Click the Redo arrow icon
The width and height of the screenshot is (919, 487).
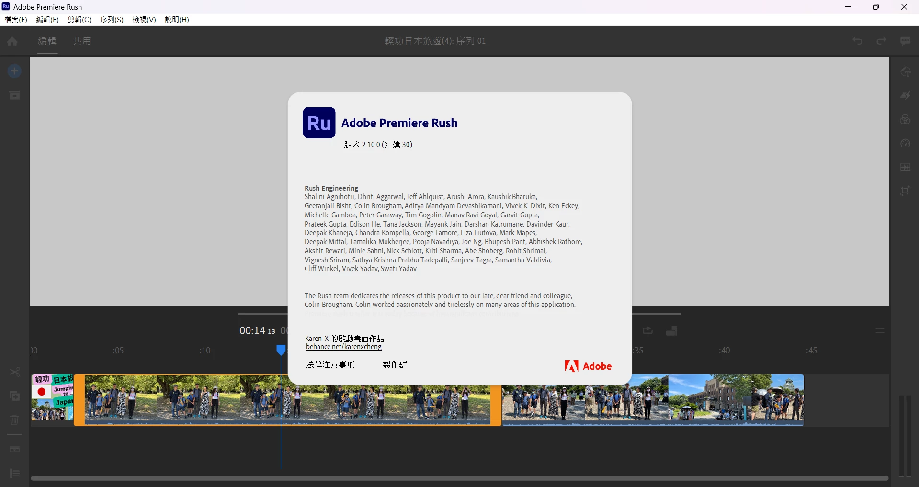pyautogui.click(x=881, y=41)
